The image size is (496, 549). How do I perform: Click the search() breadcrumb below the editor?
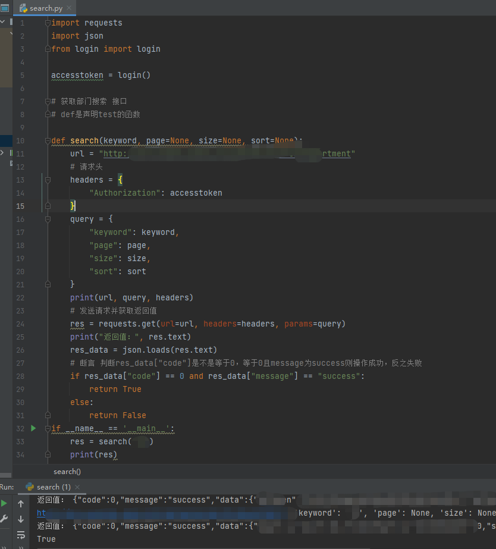coord(67,472)
